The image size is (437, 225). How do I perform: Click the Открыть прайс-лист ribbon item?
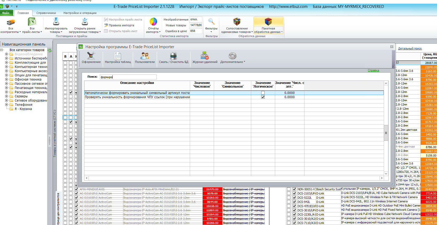(120, 31)
